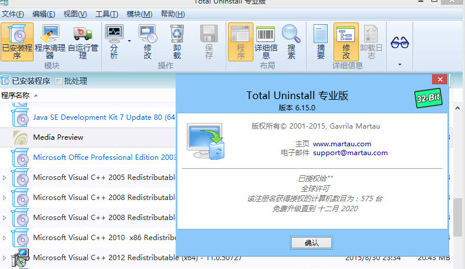The image size is (465, 269).
Task: Switch layout to 程序 view
Action: [x=240, y=42]
